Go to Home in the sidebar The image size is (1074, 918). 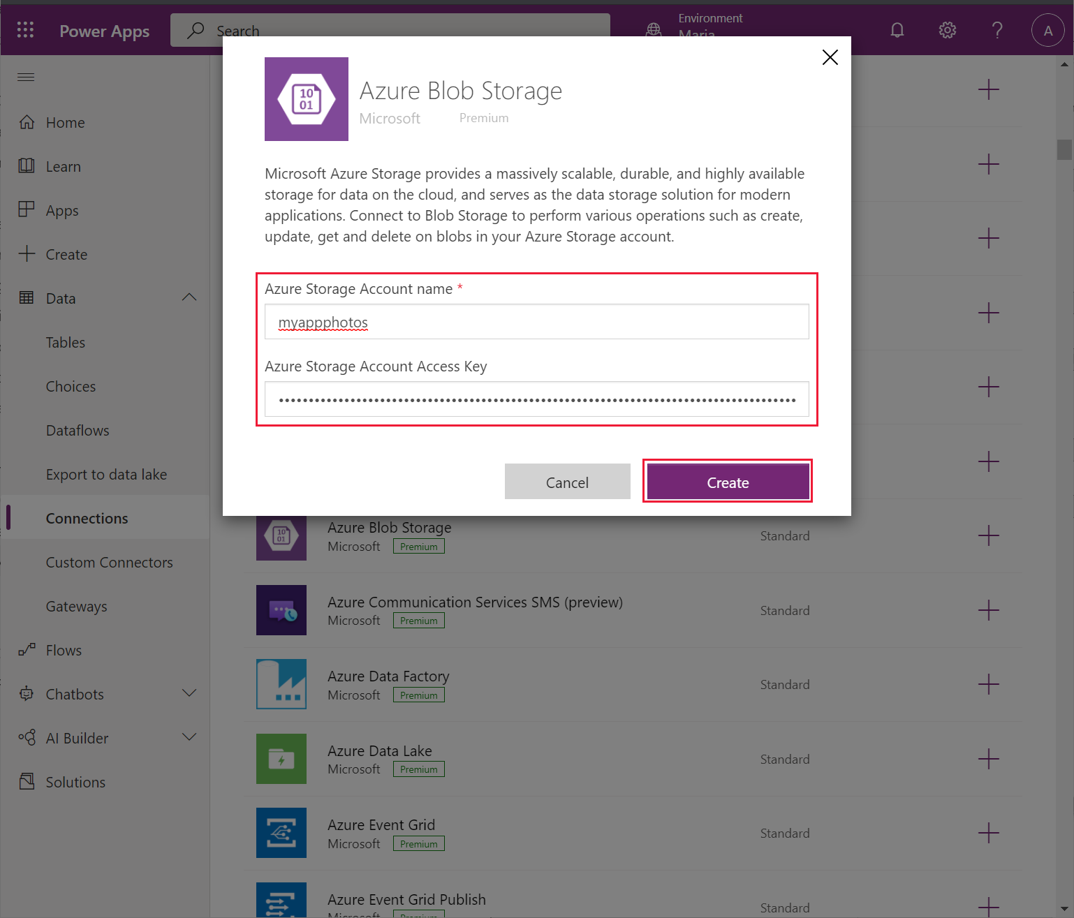(105, 123)
